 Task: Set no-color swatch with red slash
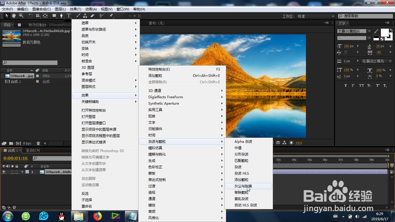[x=382, y=39]
